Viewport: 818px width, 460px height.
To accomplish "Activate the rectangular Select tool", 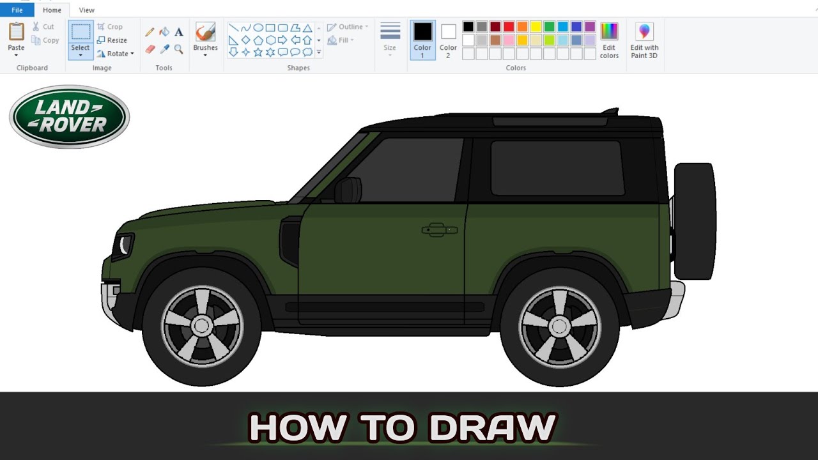I will pyautogui.click(x=81, y=32).
